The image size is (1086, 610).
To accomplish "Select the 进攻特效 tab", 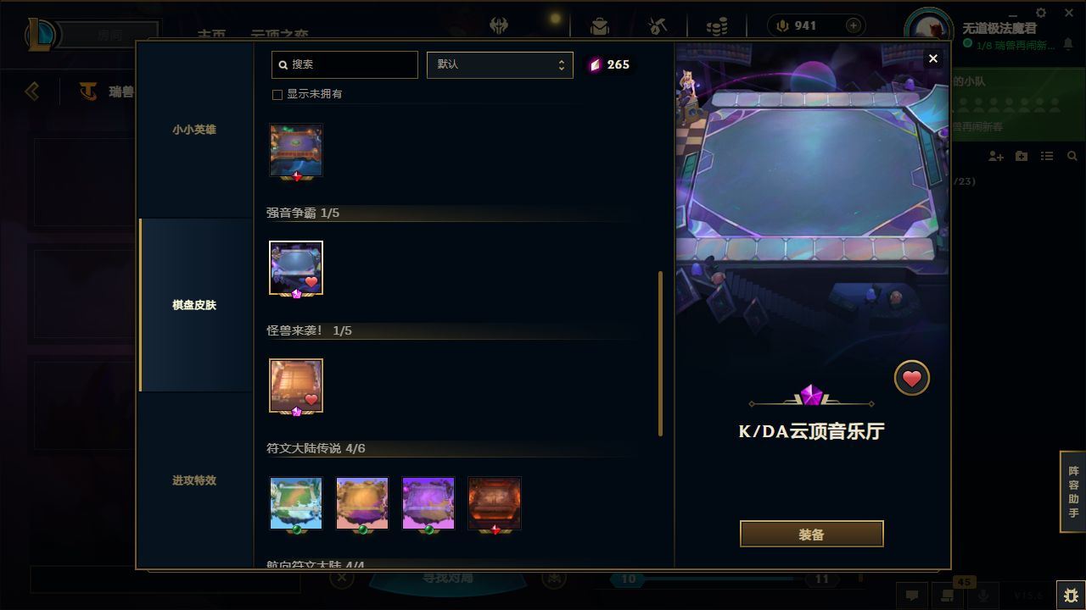I will (194, 480).
